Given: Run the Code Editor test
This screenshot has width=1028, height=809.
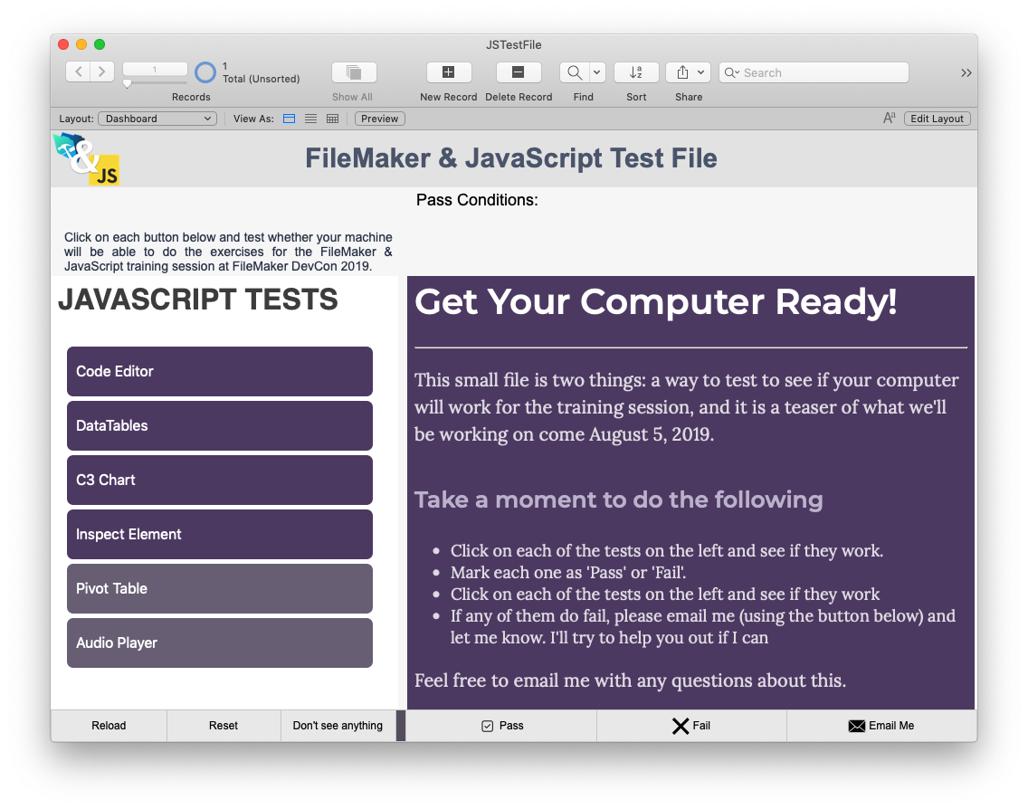Looking at the screenshot, I should pos(220,371).
